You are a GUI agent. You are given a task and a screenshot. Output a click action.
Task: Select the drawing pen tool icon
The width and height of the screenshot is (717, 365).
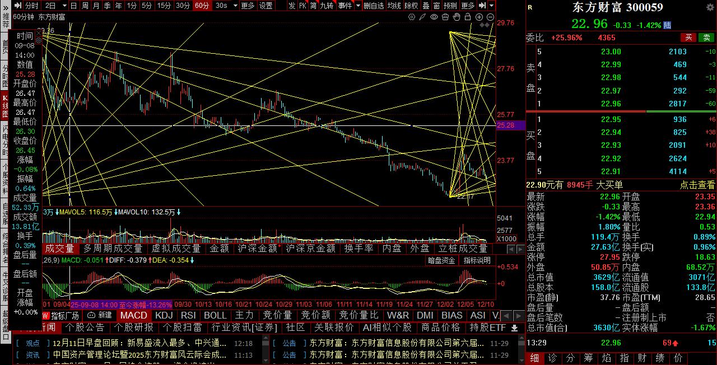tap(423, 17)
